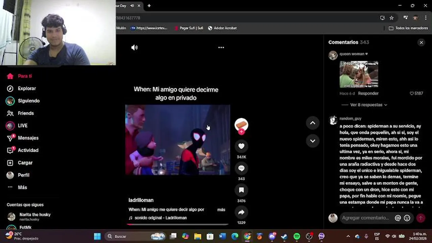This screenshot has height=243, width=432.
Task: Like queen woman's comment with 5187 likes
Action: 416,93
